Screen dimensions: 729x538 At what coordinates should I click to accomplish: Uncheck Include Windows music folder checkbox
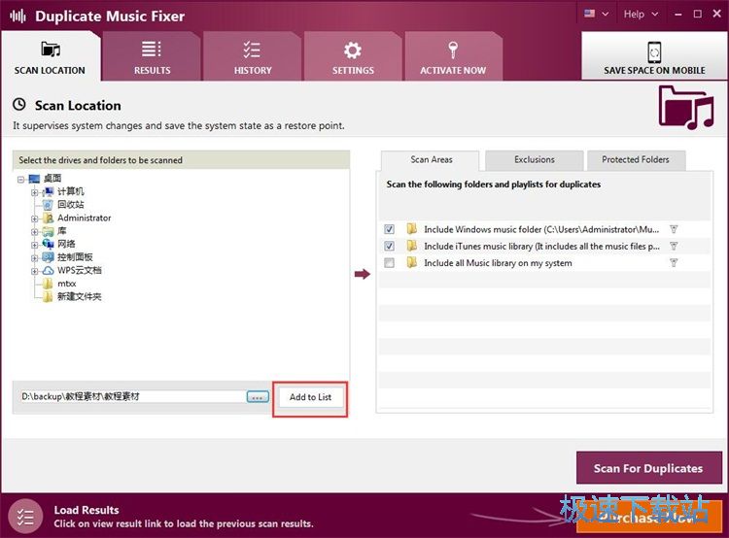[389, 229]
